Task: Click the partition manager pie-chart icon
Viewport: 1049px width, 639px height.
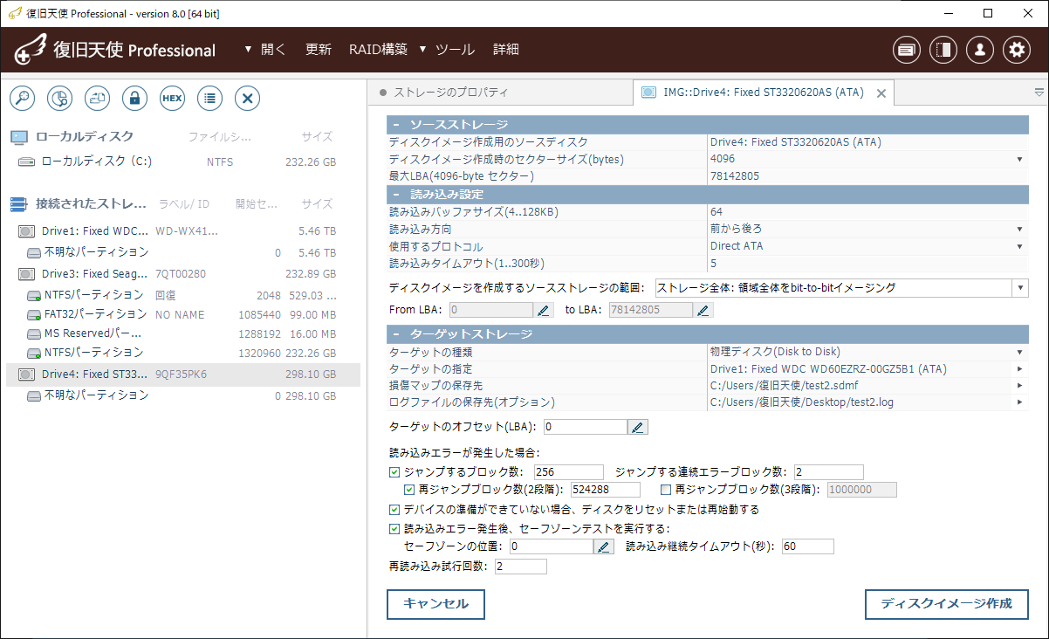Action: click(59, 99)
